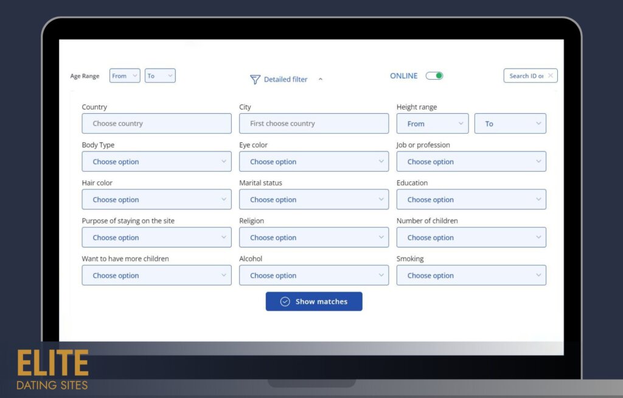Open the Smoking dropdown
Screen dimensions: 623x398
[x=471, y=275]
